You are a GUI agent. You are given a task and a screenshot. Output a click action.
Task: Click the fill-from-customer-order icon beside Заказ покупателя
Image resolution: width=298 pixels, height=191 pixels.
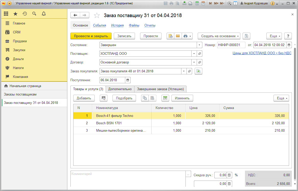pos(198,71)
